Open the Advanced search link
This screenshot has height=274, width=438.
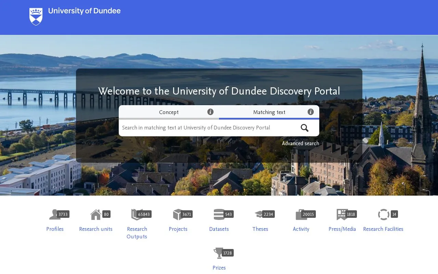(x=300, y=144)
